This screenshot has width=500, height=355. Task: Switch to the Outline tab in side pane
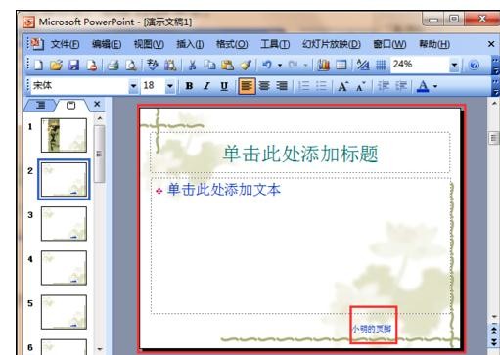tap(41, 105)
